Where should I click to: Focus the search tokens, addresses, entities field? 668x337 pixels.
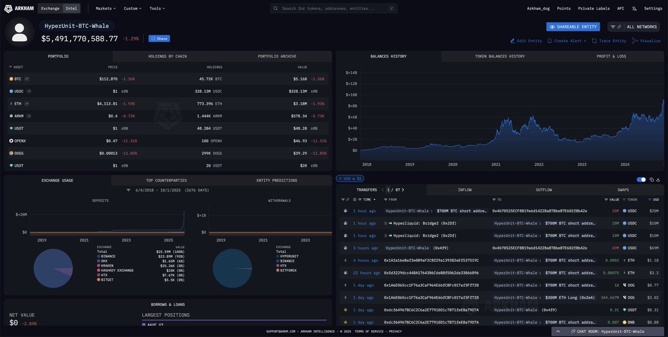334,8
